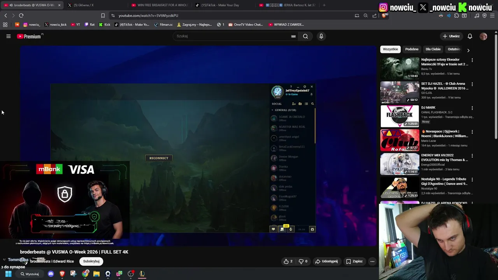The width and height of the screenshot is (498, 280).
Task: Click the YouTube search magnifier button
Action: [305, 36]
